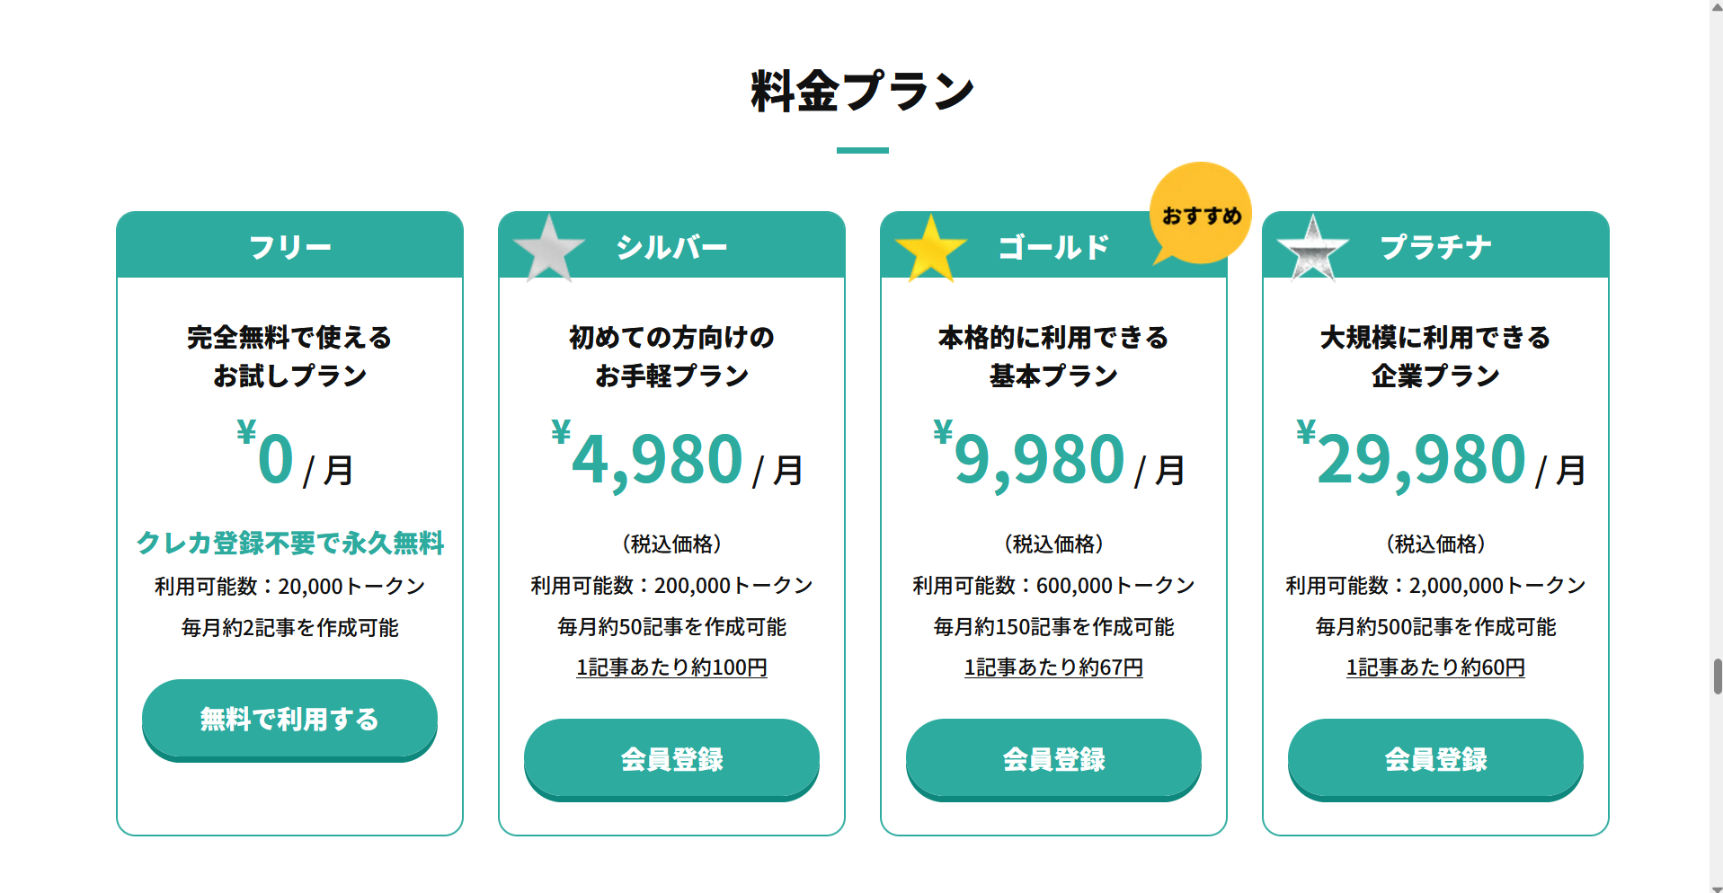
Task: Click the page vertical scrollbar thumb
Action: pos(1717,676)
